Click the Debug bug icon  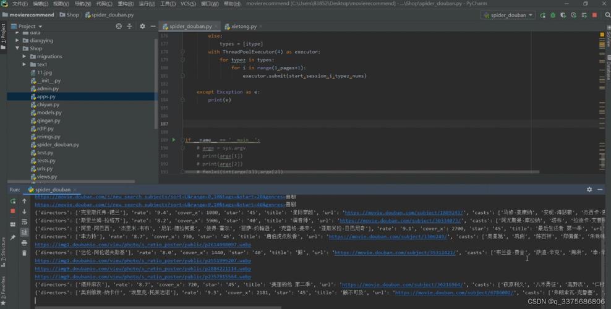pyautogui.click(x=552, y=15)
